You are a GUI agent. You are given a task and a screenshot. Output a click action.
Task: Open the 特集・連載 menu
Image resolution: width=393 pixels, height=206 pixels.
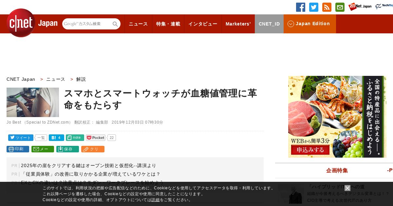coord(168,24)
